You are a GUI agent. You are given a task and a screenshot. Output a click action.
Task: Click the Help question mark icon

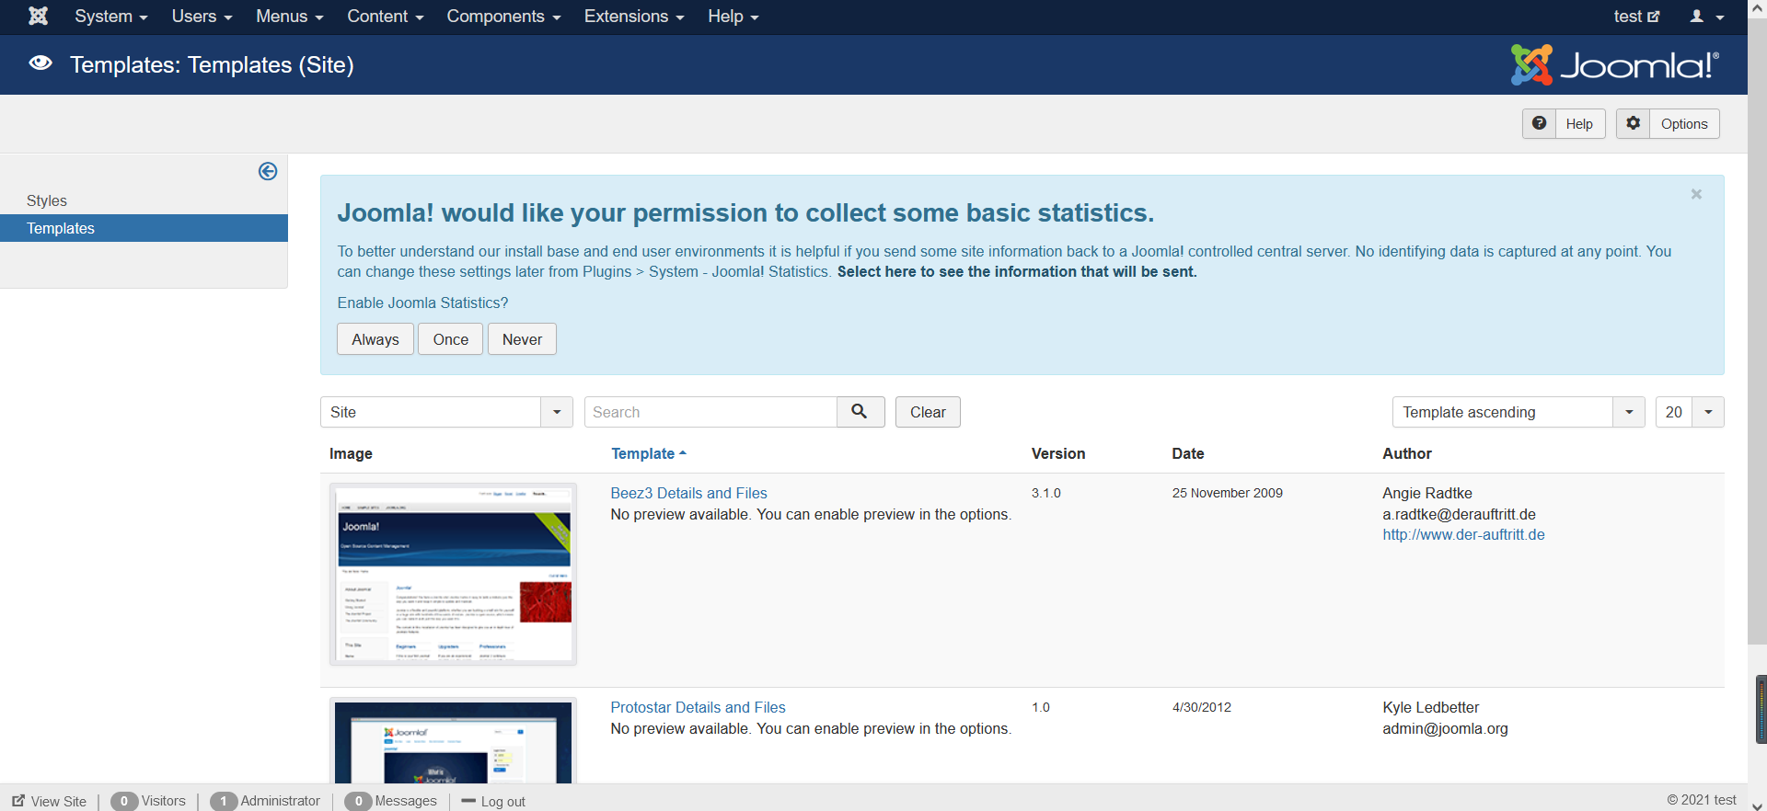(1539, 123)
